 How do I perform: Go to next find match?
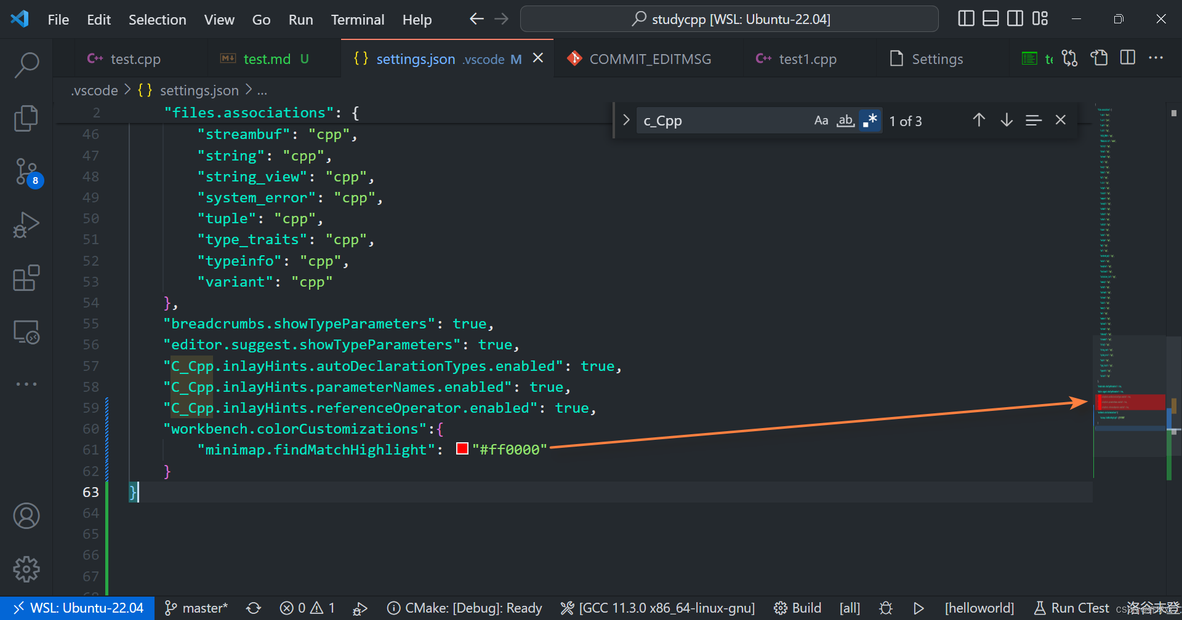coord(1007,120)
